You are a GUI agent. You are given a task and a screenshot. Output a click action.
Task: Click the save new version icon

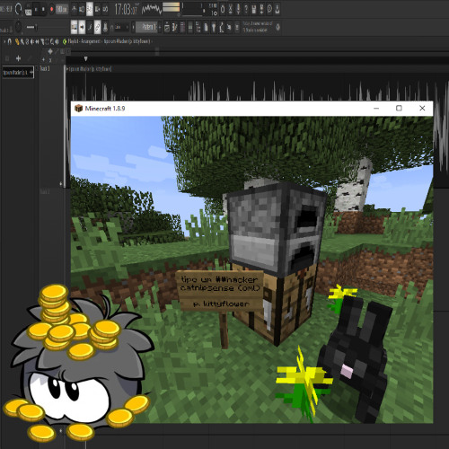(261, 9)
